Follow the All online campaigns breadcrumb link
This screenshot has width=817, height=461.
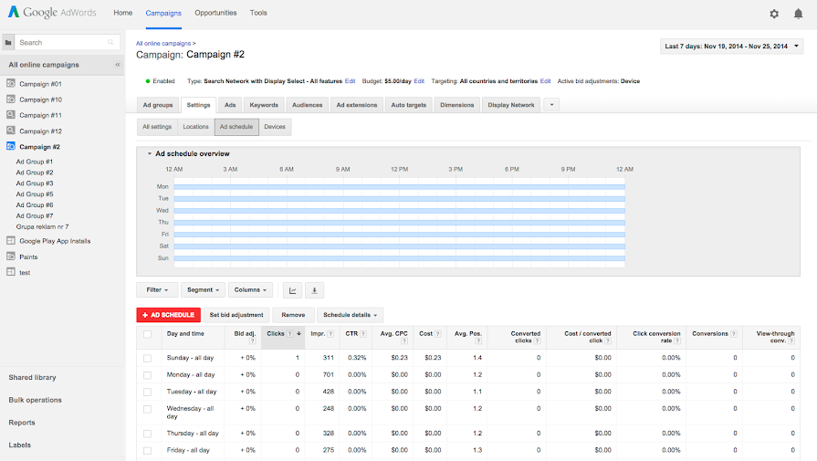pyautogui.click(x=163, y=44)
